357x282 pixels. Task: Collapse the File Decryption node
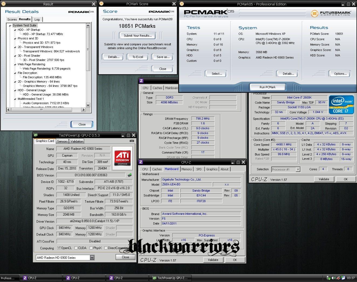(x=15, y=73)
